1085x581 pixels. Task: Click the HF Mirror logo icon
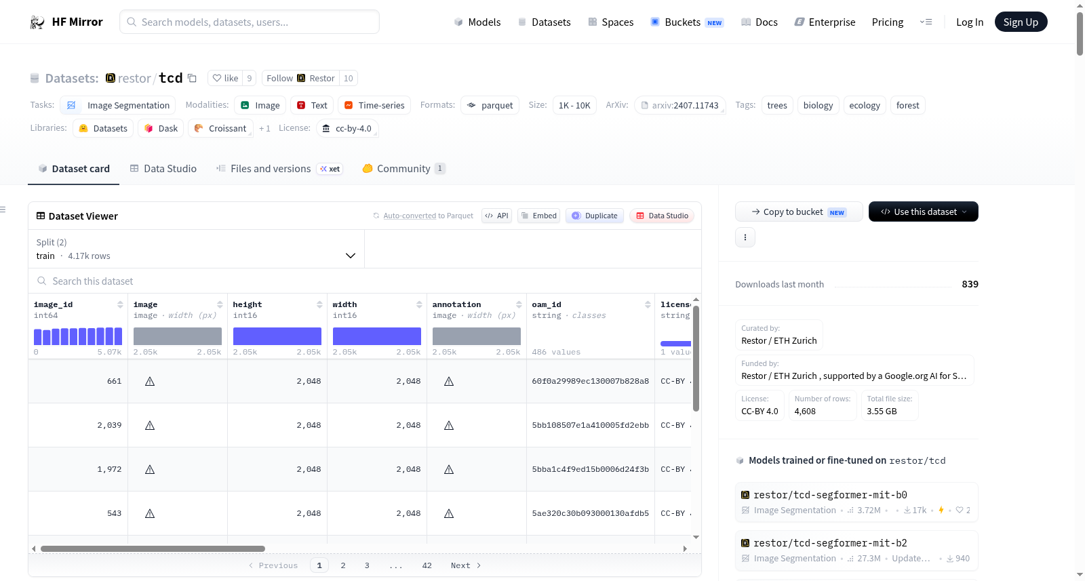tap(37, 22)
